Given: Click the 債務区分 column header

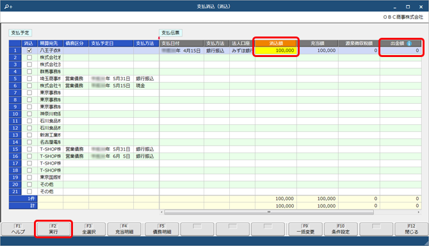Looking at the screenshot, I should [x=76, y=43].
